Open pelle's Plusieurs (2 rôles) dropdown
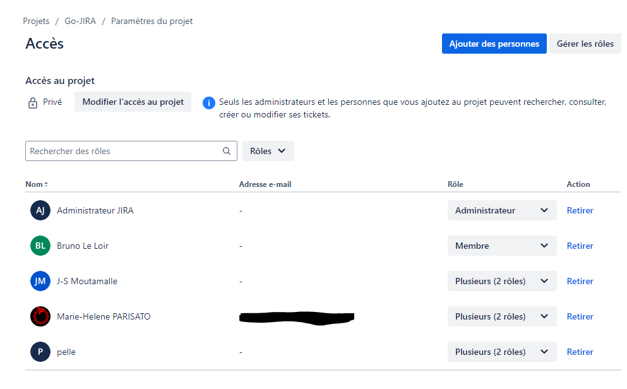This screenshot has width=627, height=389. 501,352
